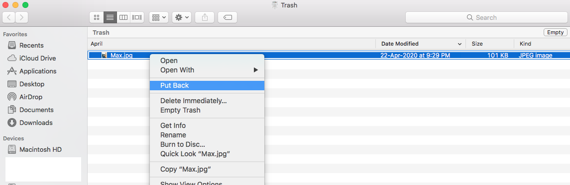Click the Empty button
The image size is (570, 185).
click(555, 33)
